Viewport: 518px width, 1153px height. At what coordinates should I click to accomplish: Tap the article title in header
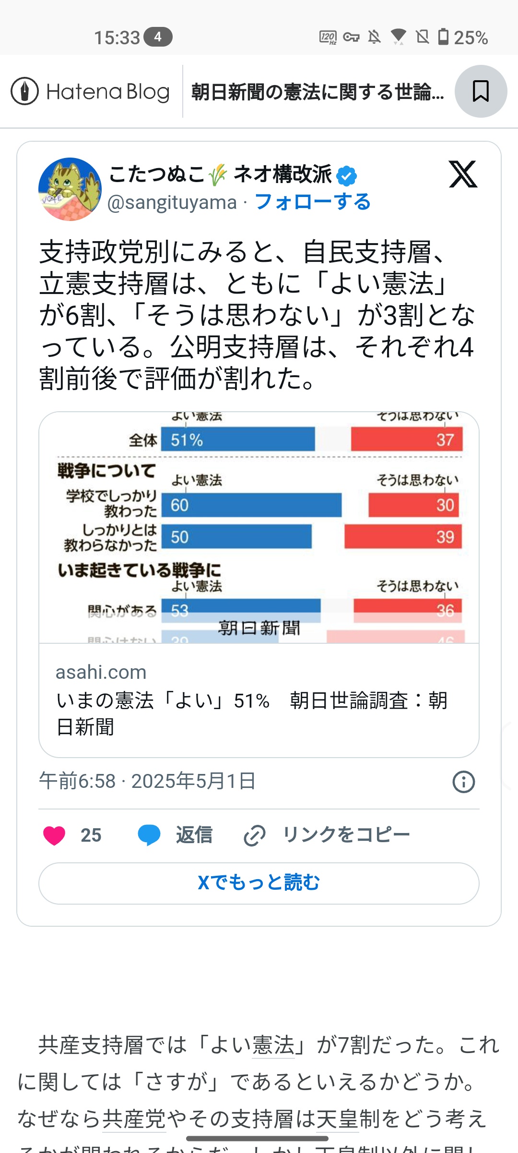coord(318,91)
